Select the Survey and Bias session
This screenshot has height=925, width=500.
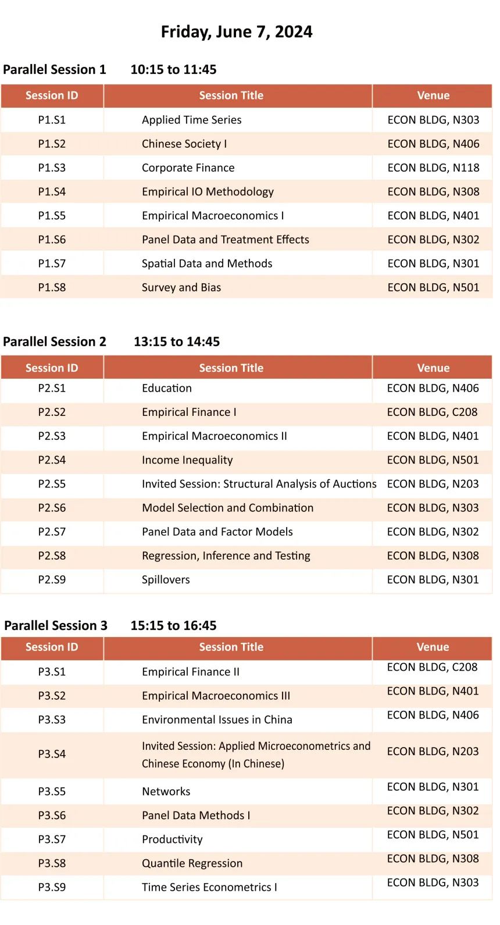click(181, 287)
